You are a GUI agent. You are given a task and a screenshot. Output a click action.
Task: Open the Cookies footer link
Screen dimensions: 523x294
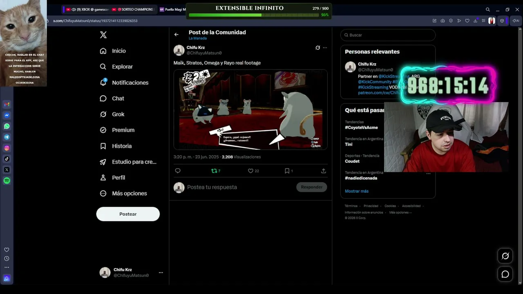tap(390, 206)
